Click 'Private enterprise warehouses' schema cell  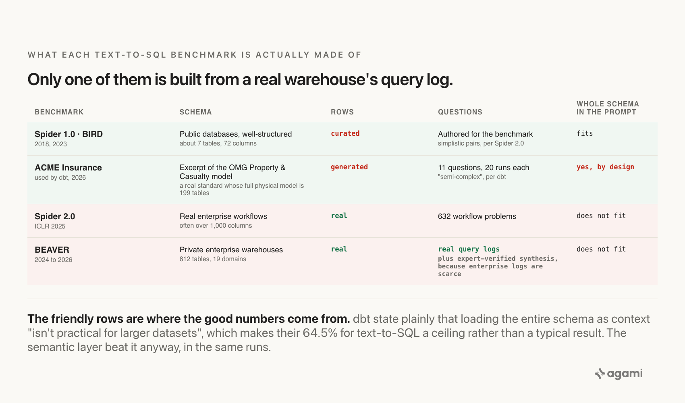(231, 250)
